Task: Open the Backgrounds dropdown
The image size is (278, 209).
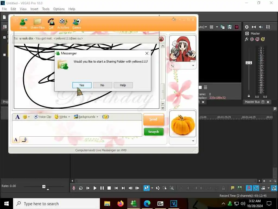Action: [x=86, y=117]
